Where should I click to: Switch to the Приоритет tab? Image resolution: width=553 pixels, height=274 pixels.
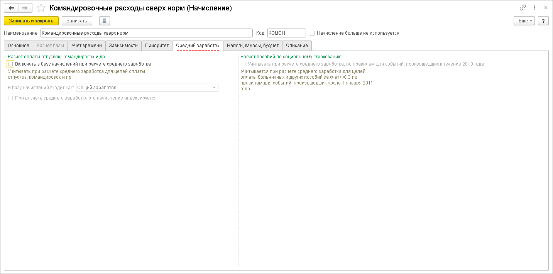[x=157, y=46]
